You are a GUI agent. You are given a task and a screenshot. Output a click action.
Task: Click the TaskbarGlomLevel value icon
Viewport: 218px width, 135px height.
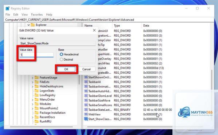point(86,96)
